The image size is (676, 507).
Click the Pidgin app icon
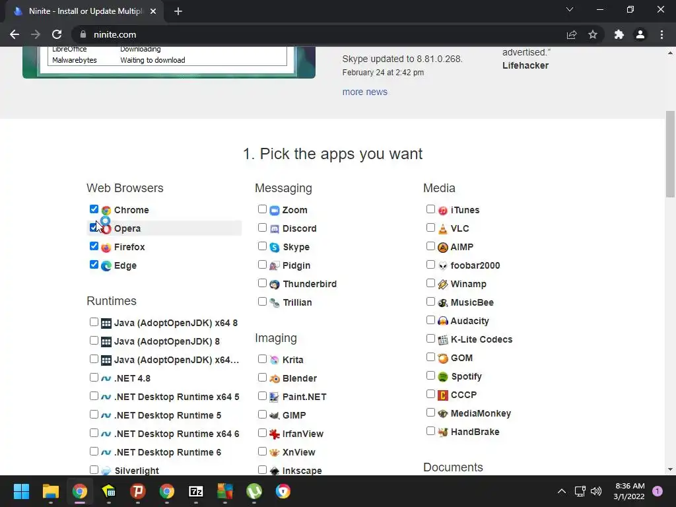coord(275,266)
